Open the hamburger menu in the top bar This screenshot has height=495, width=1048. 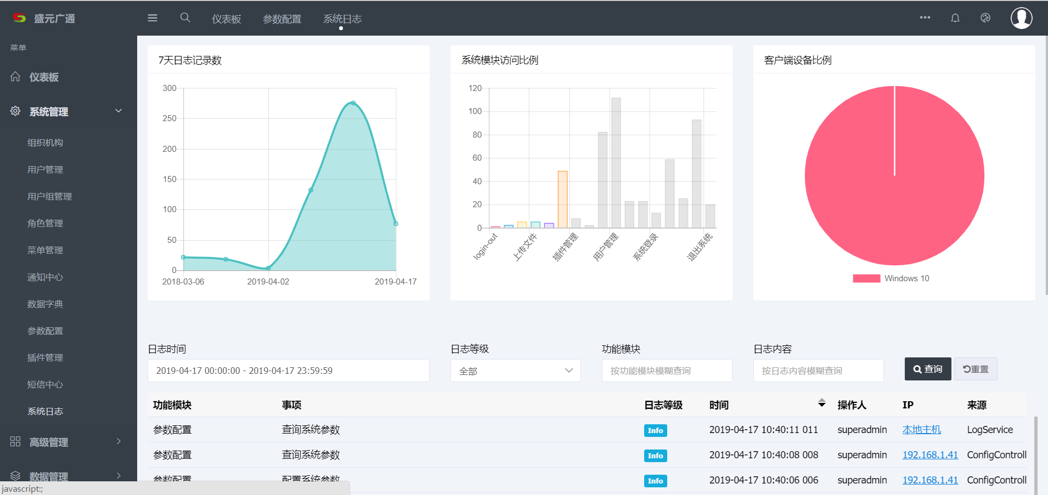point(152,18)
